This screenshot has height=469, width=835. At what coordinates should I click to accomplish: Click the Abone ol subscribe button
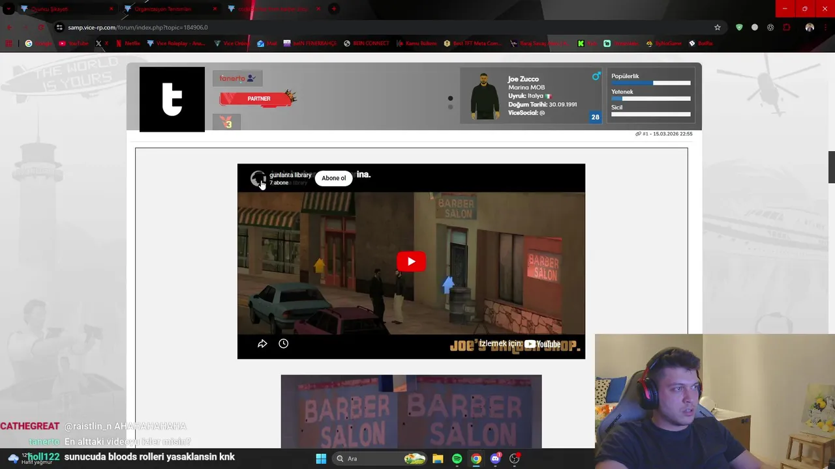click(x=333, y=178)
